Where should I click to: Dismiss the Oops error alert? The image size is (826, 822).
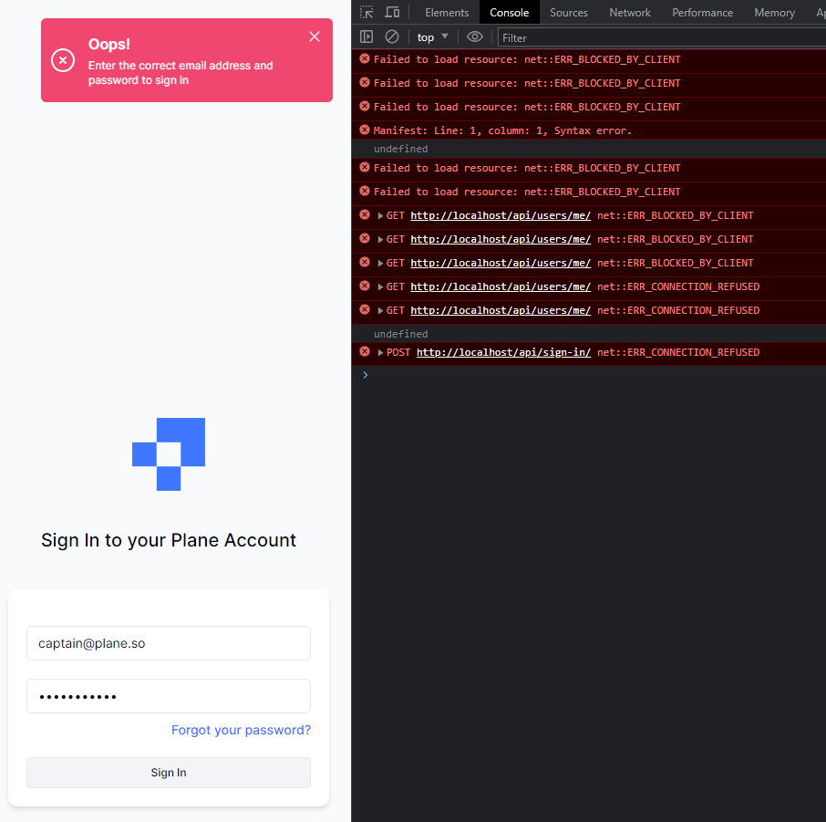point(314,36)
